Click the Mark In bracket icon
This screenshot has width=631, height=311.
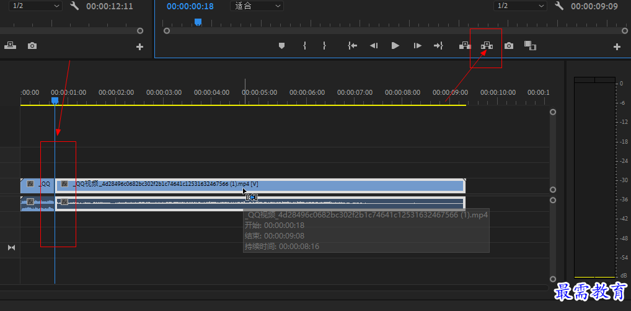pyautogui.click(x=304, y=46)
